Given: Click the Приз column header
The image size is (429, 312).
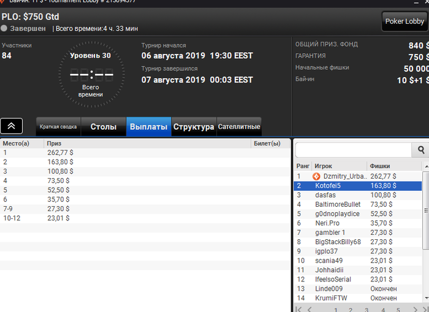Looking at the screenshot, I should (147, 143).
